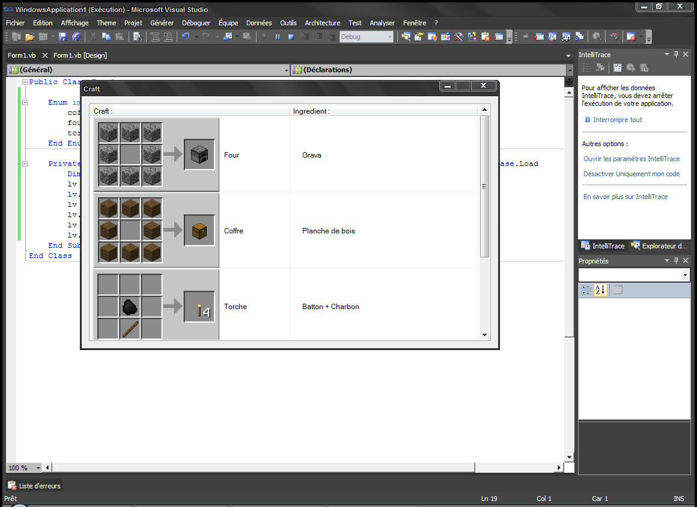Open the Liste d'erreurs panel tab

point(34,486)
